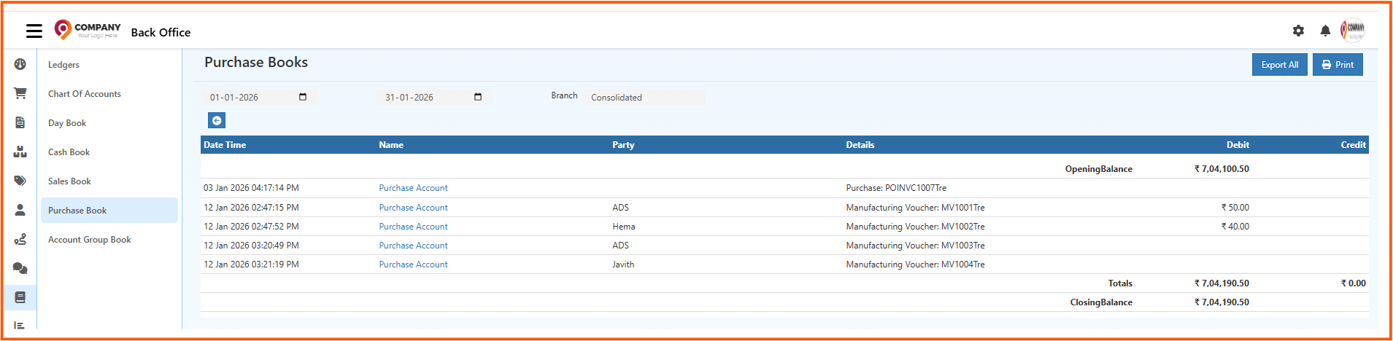Open the user person sidebar icon
The image size is (1393, 341).
[x=20, y=210]
